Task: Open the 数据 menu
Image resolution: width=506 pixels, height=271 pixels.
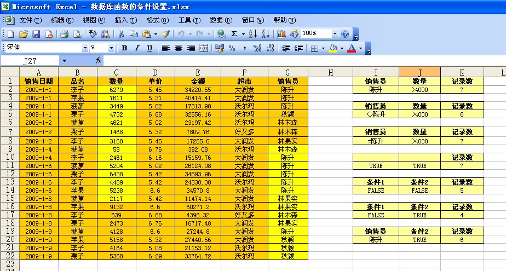Action: 220,20
